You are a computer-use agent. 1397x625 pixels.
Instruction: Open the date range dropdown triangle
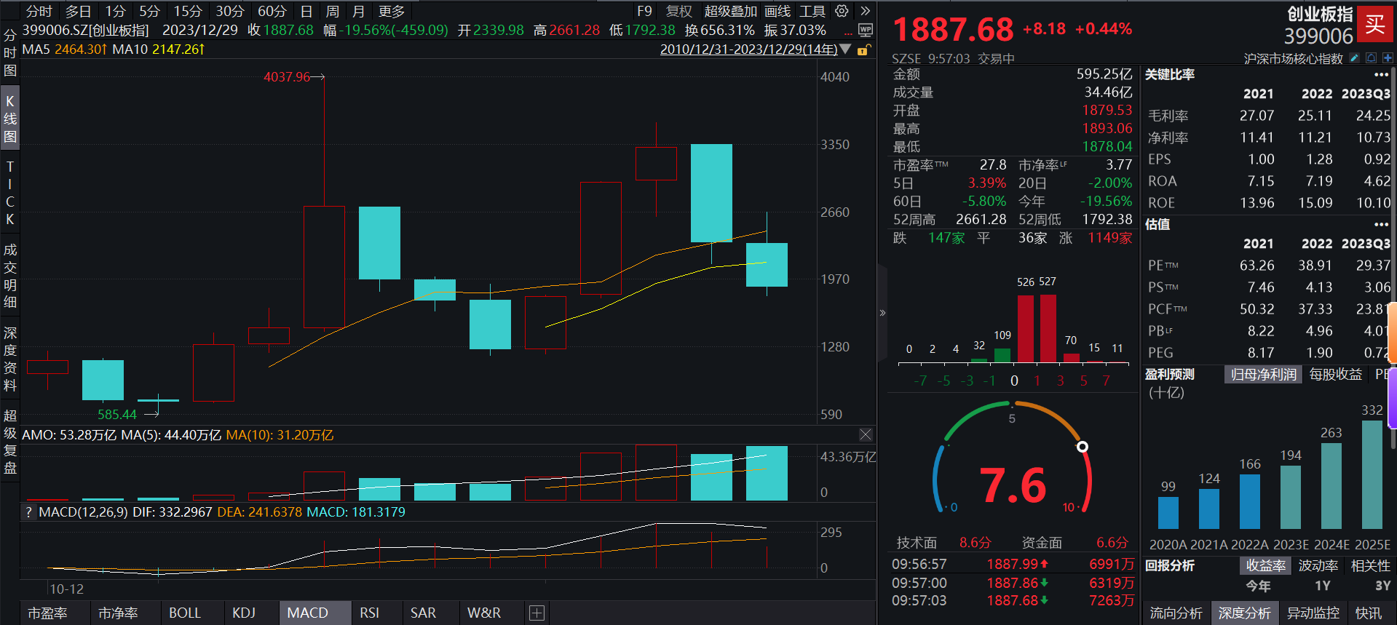(845, 49)
